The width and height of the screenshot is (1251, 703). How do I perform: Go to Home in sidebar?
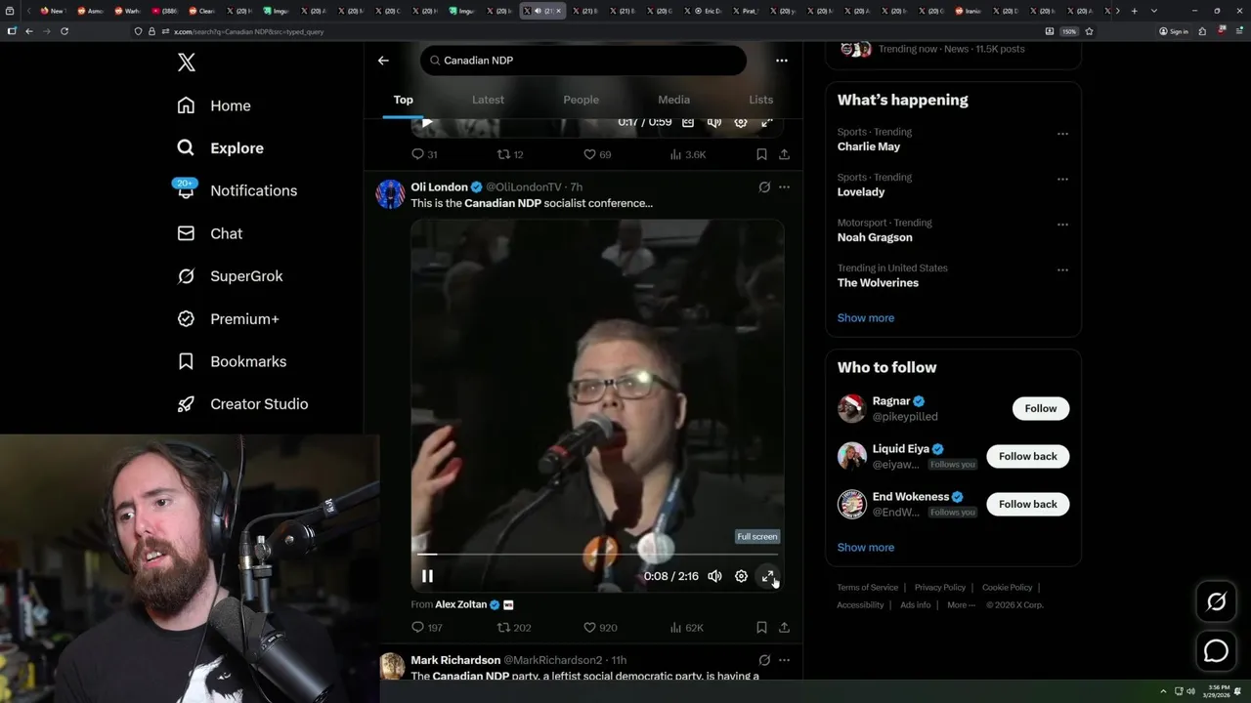pyautogui.click(x=214, y=105)
